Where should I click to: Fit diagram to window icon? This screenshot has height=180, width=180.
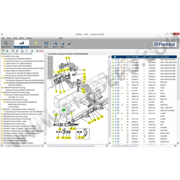50,66
